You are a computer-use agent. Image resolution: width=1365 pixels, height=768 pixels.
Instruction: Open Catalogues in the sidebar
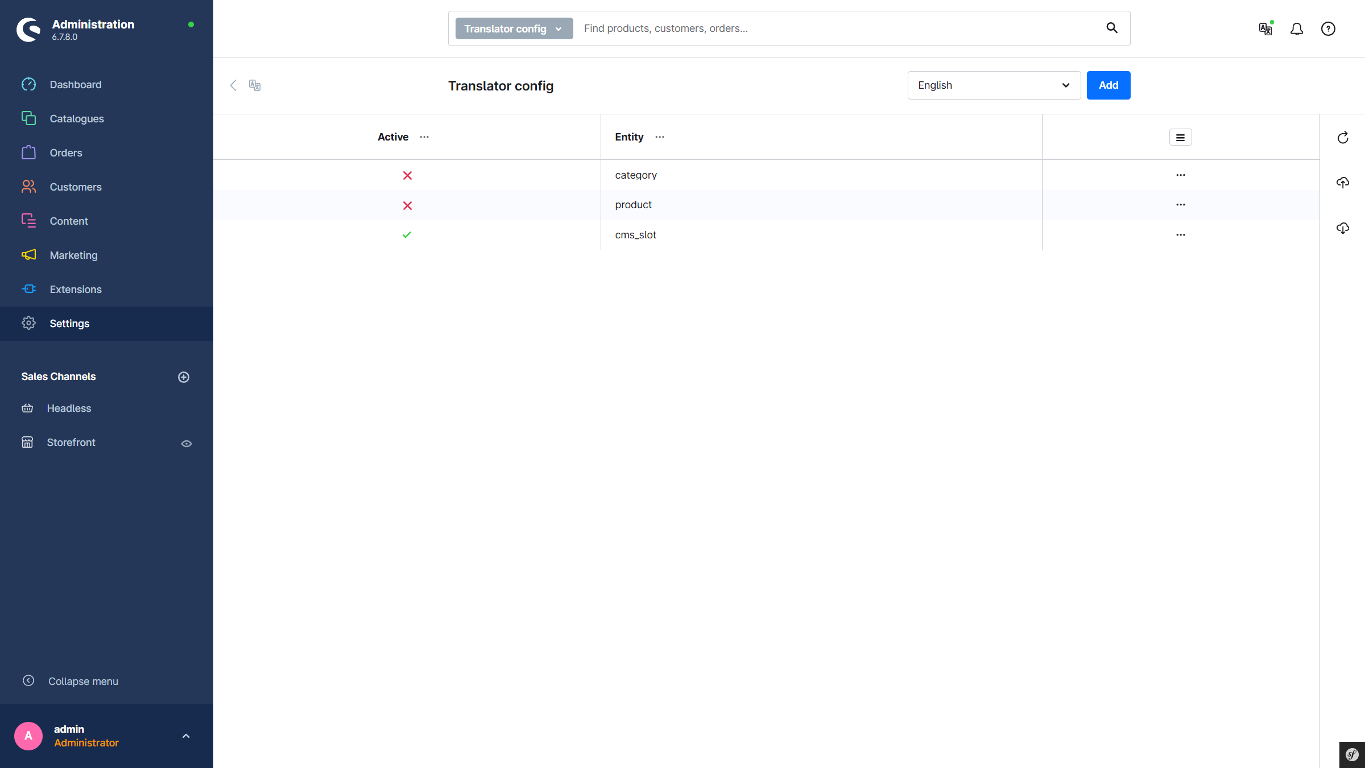coord(77,119)
